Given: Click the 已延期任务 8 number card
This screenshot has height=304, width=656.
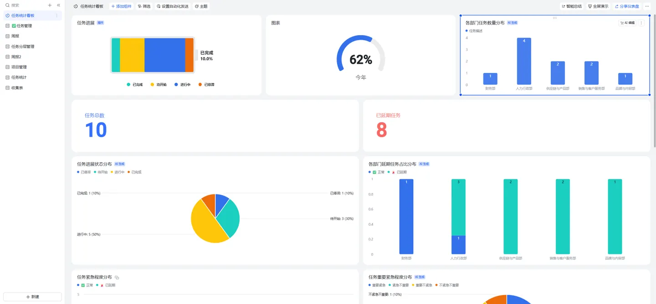Looking at the screenshot, I should [507, 126].
